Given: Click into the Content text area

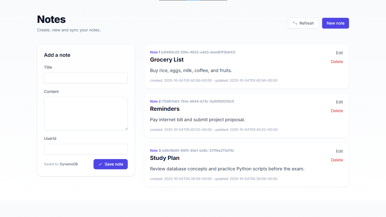Looking at the screenshot, I should coord(86,114).
